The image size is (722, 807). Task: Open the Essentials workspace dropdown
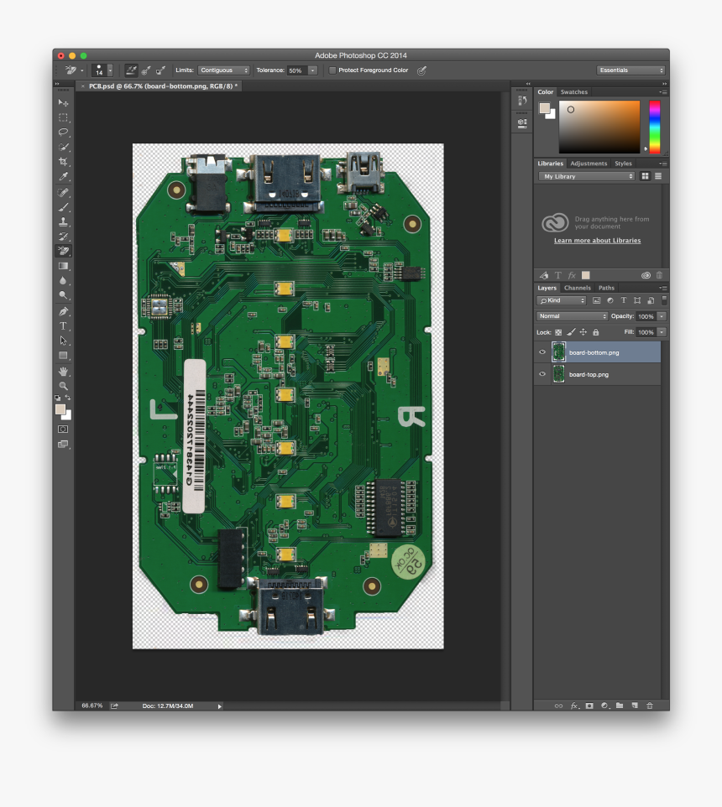[x=631, y=70]
